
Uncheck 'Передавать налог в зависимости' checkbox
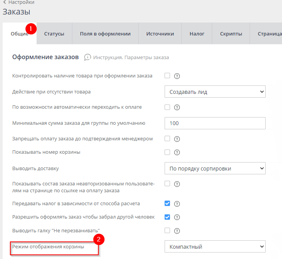point(167,203)
